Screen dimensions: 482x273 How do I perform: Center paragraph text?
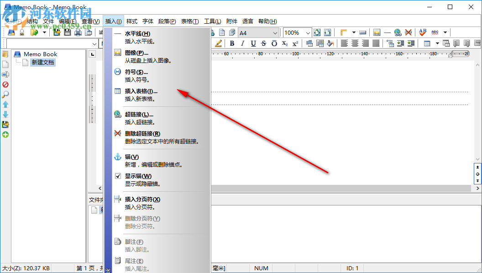click(x=355, y=43)
